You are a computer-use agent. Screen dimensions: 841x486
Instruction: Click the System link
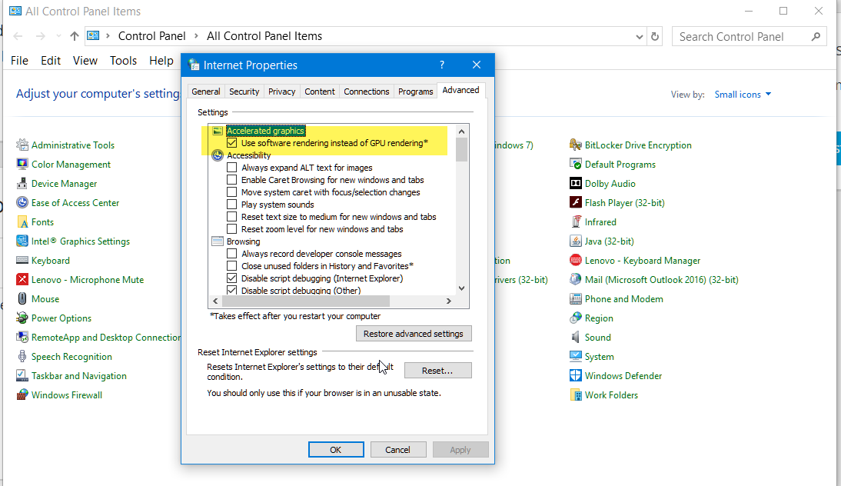click(599, 357)
